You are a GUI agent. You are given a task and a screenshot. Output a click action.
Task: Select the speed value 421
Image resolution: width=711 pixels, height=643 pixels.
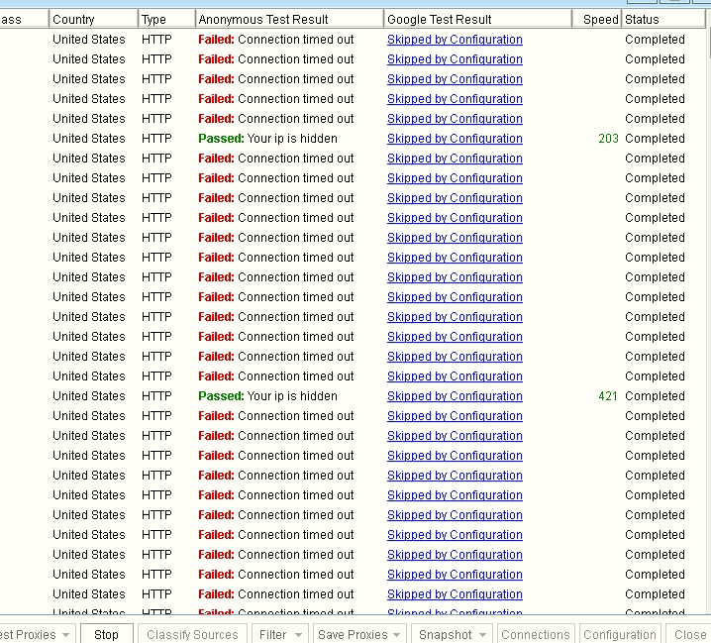click(x=608, y=396)
